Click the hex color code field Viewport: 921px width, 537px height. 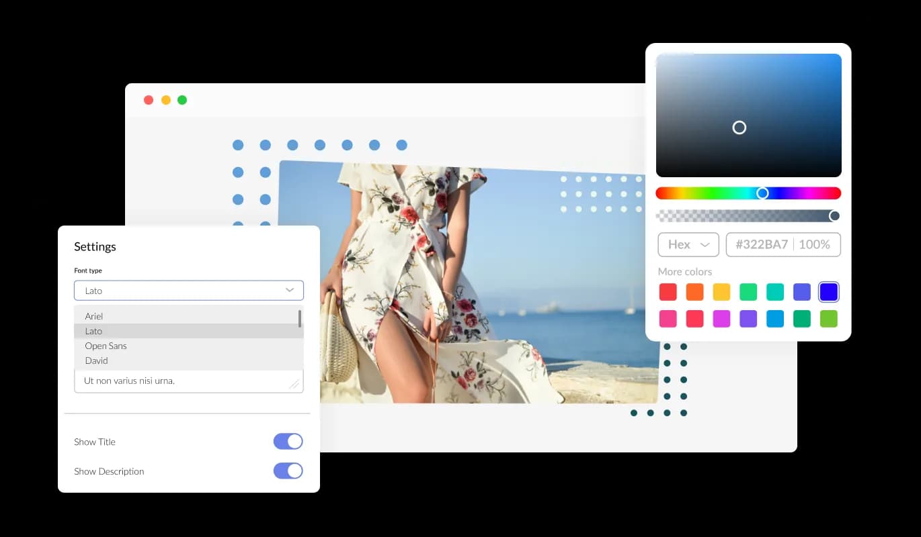point(762,244)
